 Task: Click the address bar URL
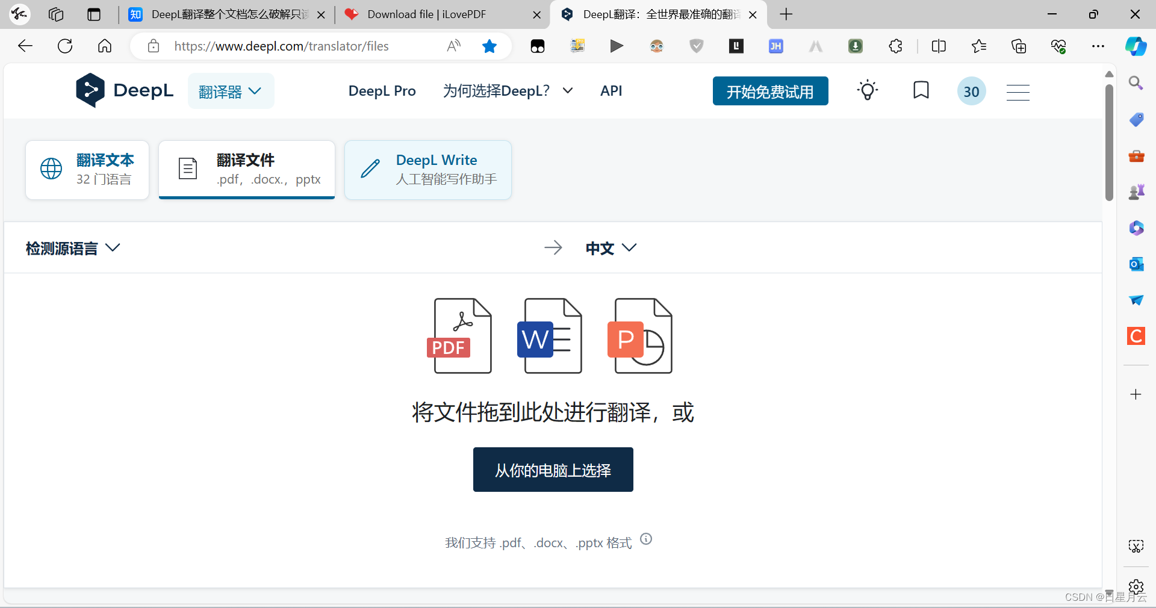coord(281,46)
